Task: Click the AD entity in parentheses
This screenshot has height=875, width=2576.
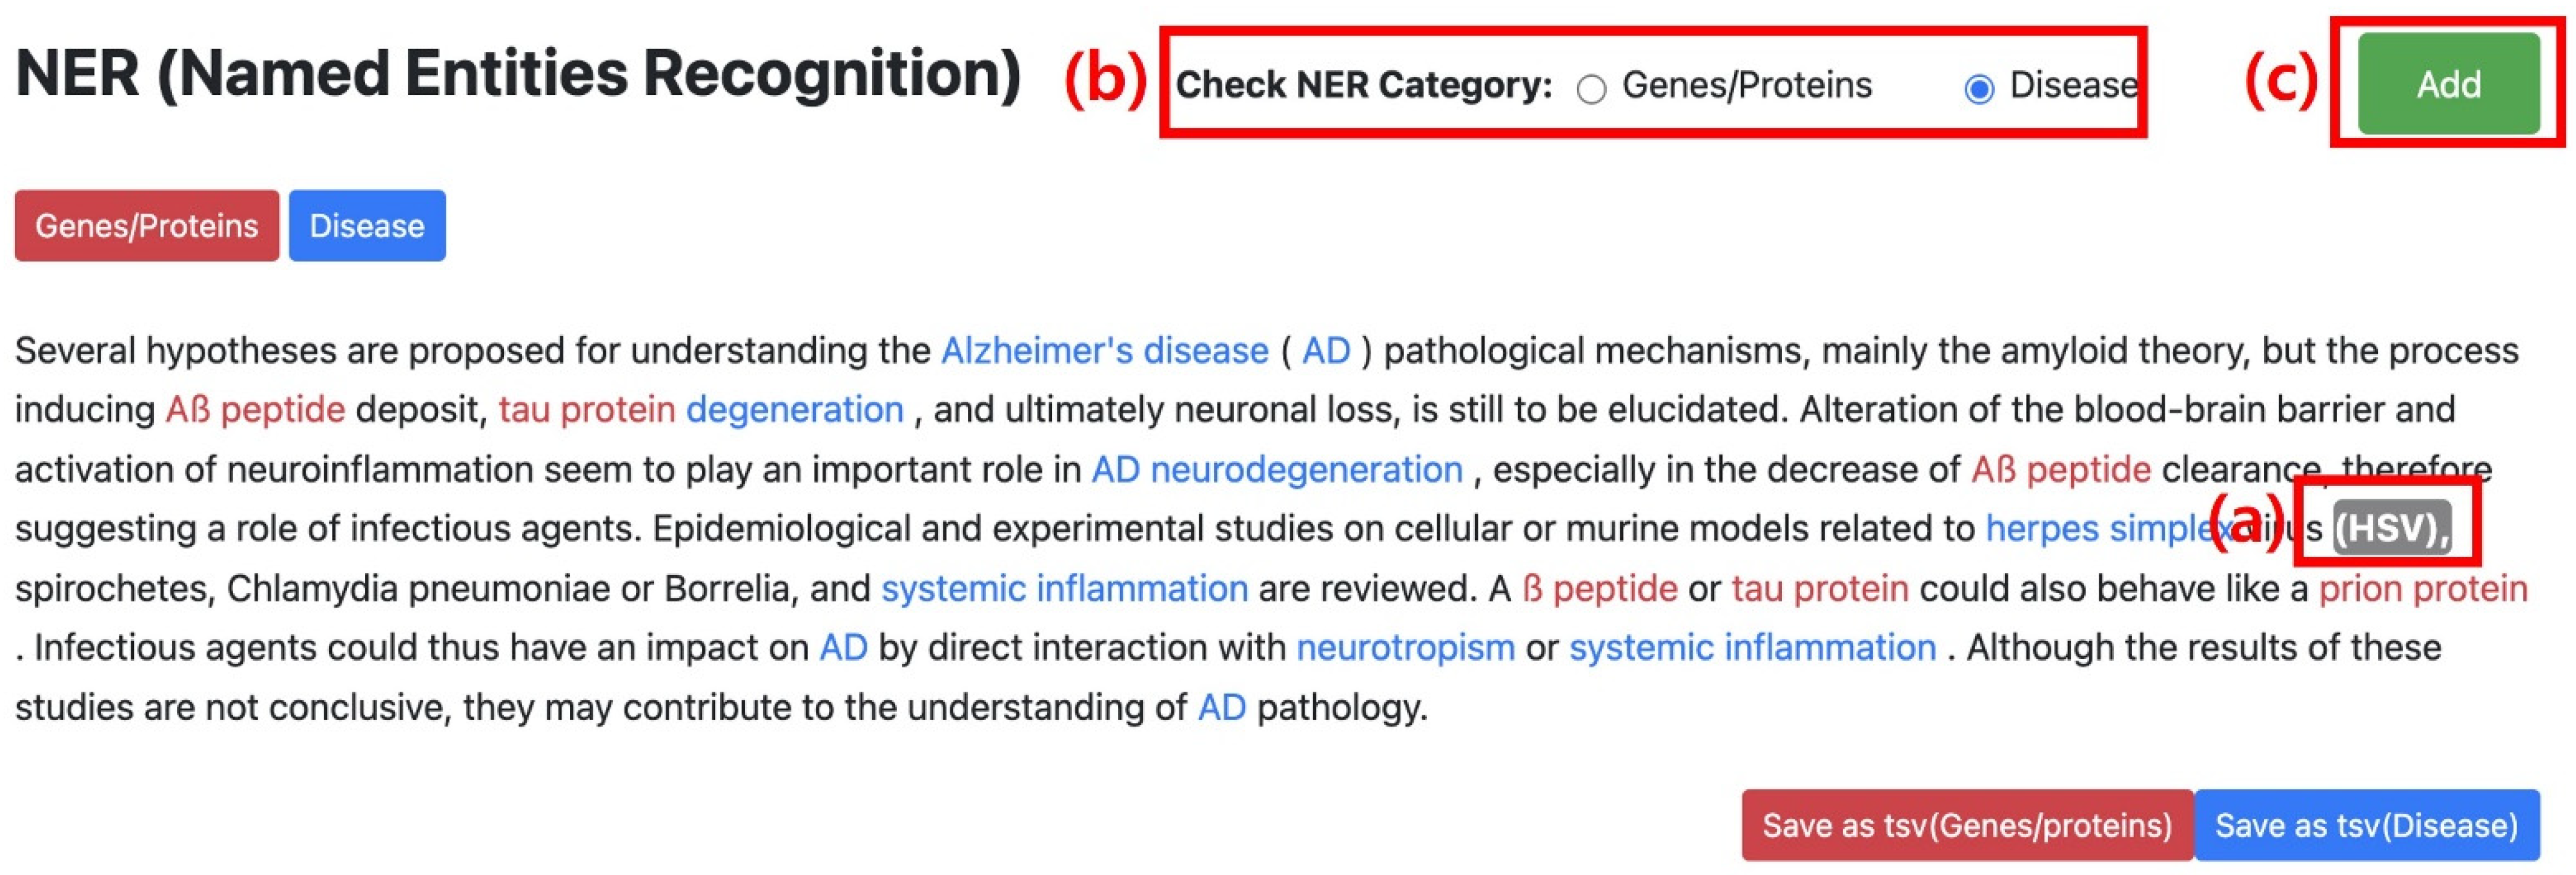Action: tap(1326, 350)
